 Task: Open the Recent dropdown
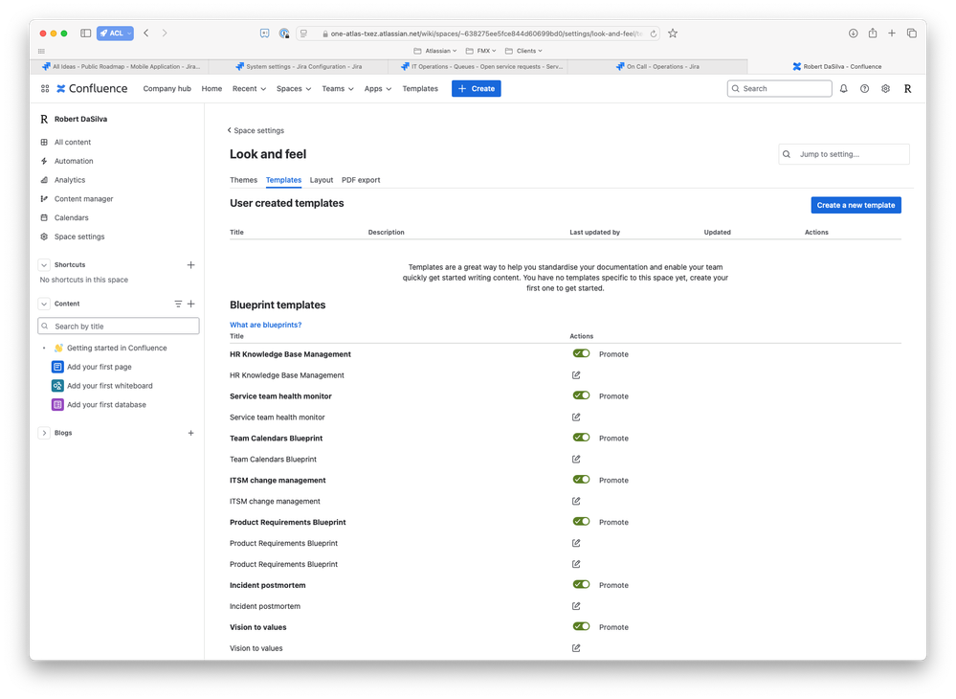249,88
